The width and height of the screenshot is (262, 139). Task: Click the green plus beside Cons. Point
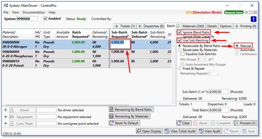pos(6,123)
